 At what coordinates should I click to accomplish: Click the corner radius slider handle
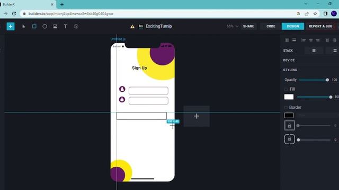298,140
